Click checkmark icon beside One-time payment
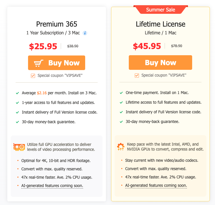Image resolution: width=215 pixels, height=205 pixels. point(121,93)
